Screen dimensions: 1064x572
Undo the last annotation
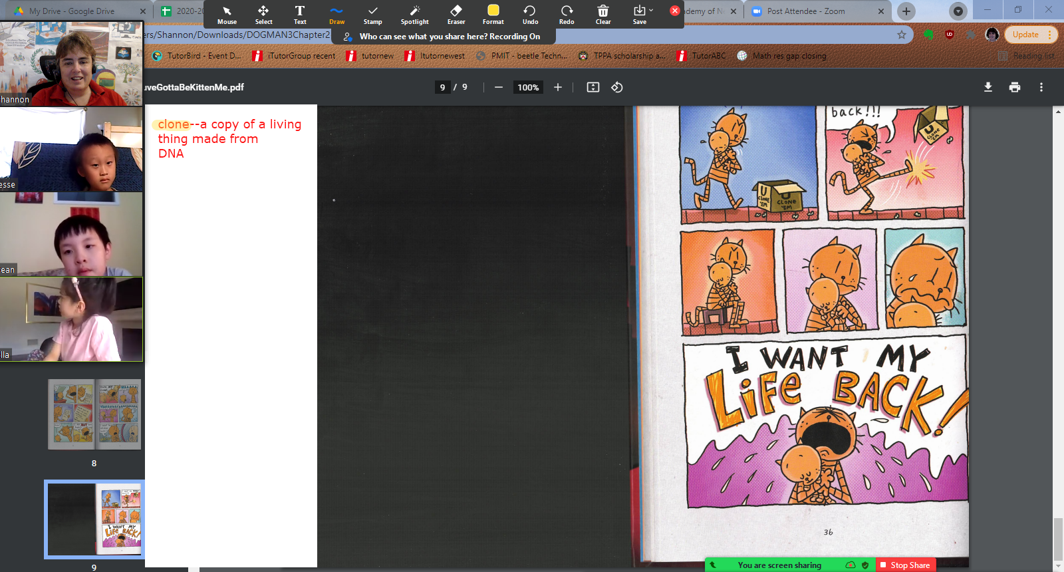(x=530, y=14)
